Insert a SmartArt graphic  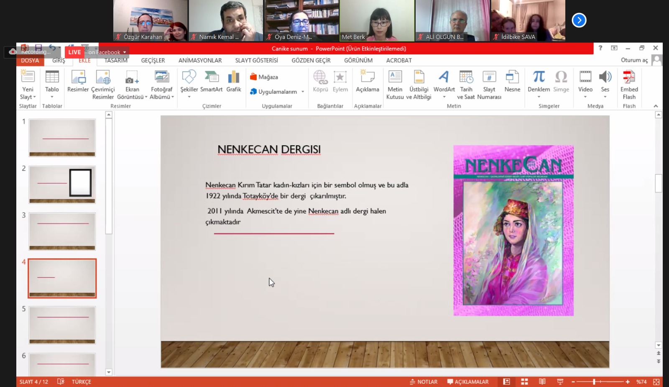coord(212,81)
